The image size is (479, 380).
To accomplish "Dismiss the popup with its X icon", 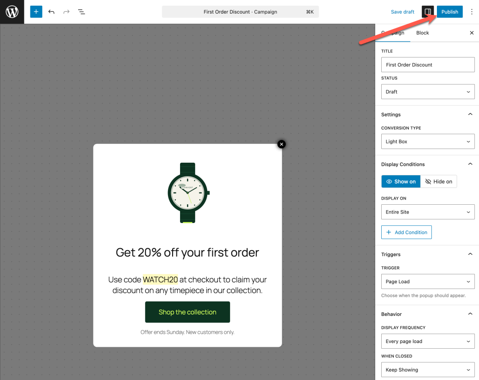I will click(281, 144).
